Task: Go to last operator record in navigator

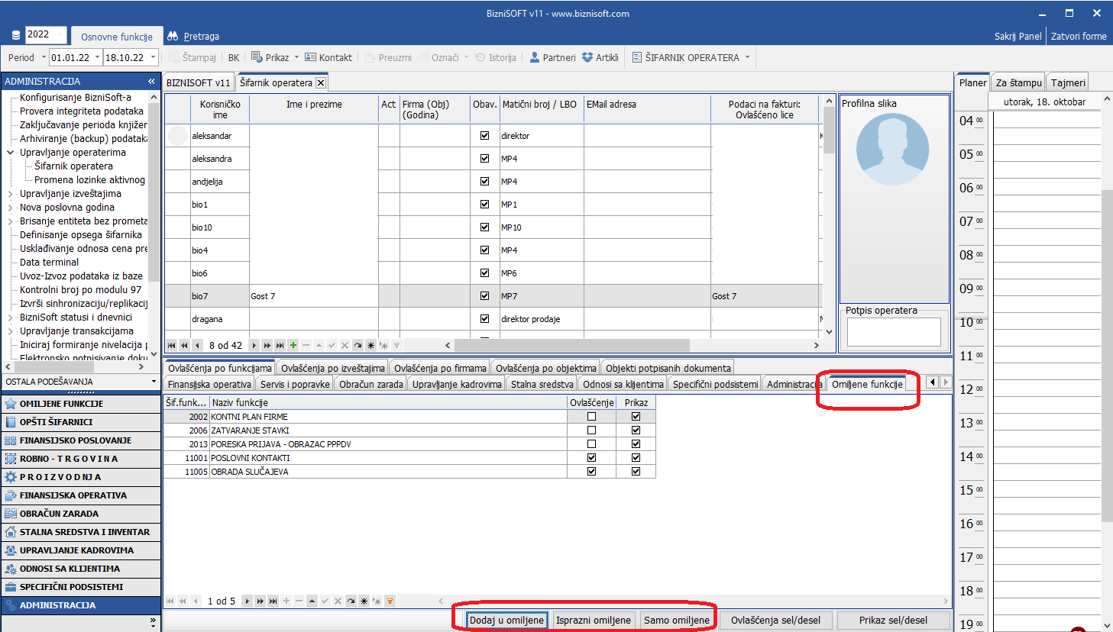Action: point(280,345)
